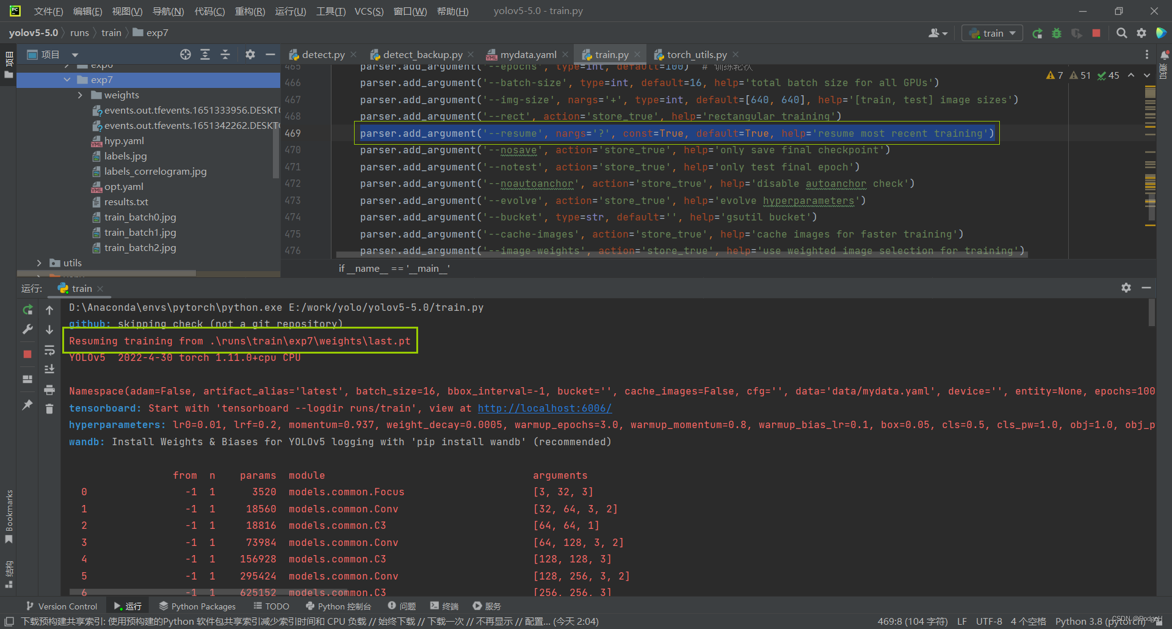The image size is (1172, 629).
Task: Click scroll to end icon in console
Action: (x=49, y=369)
